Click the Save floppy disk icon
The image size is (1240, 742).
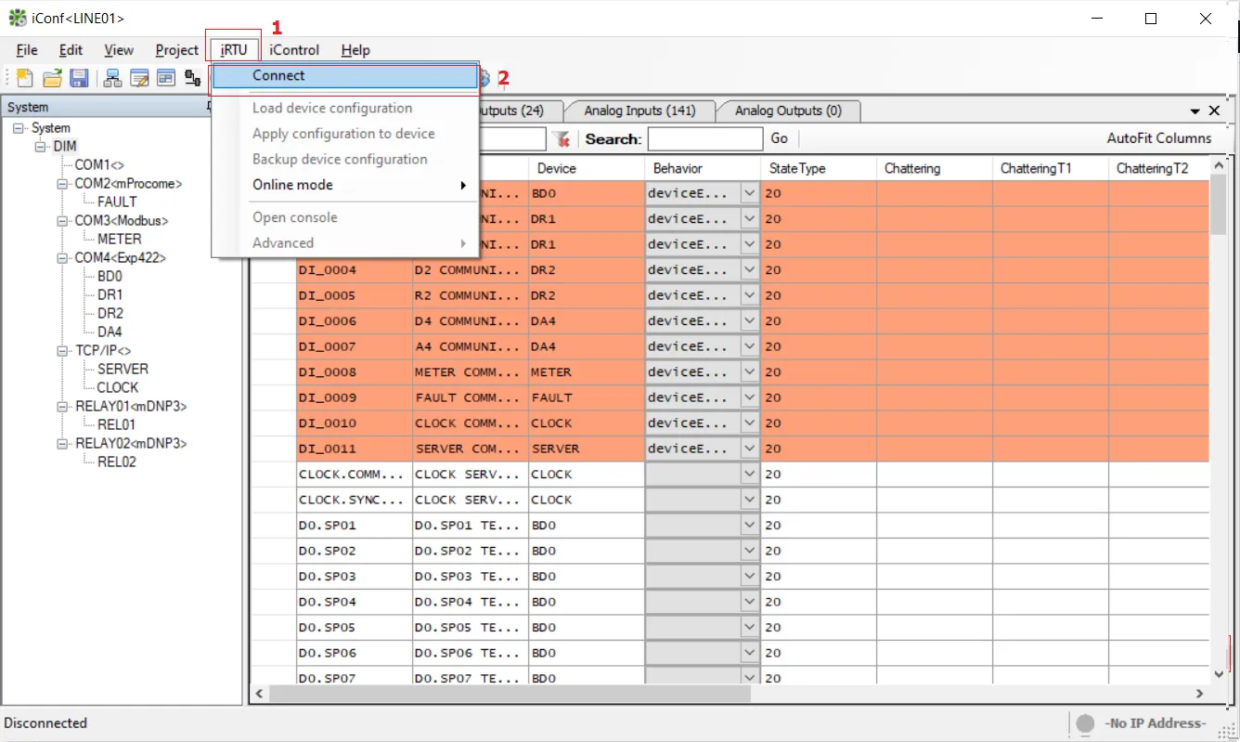click(80, 78)
